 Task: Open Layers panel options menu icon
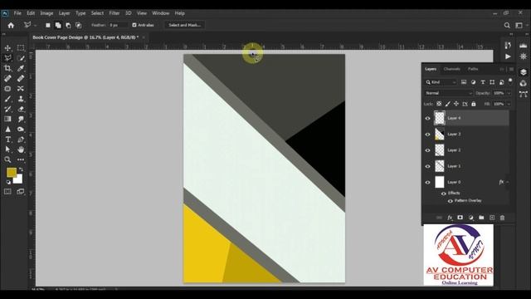(511, 69)
